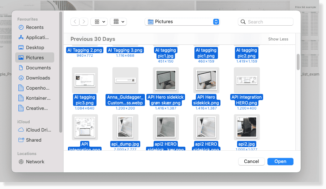Select Applications in the sidebar
Screen dimensions: 326x189
37,37
